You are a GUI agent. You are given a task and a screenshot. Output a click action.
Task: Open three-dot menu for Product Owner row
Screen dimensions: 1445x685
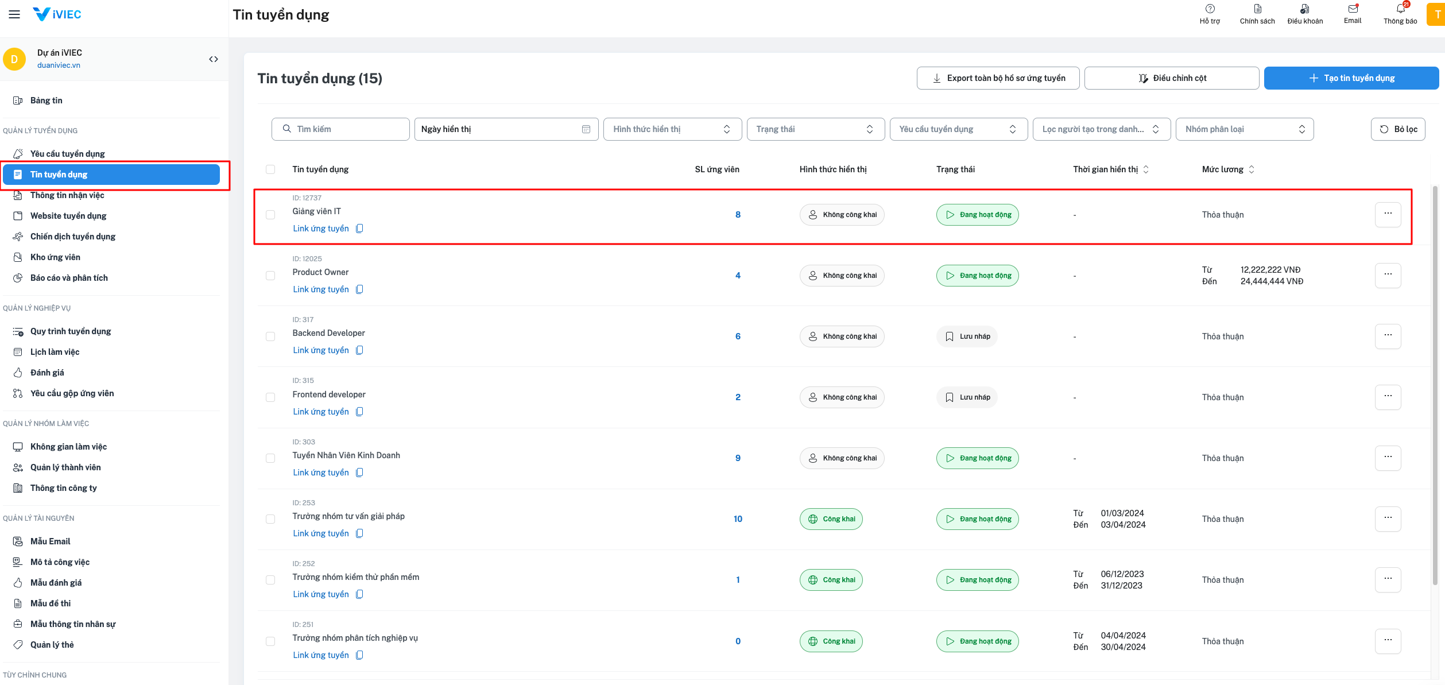tap(1388, 275)
